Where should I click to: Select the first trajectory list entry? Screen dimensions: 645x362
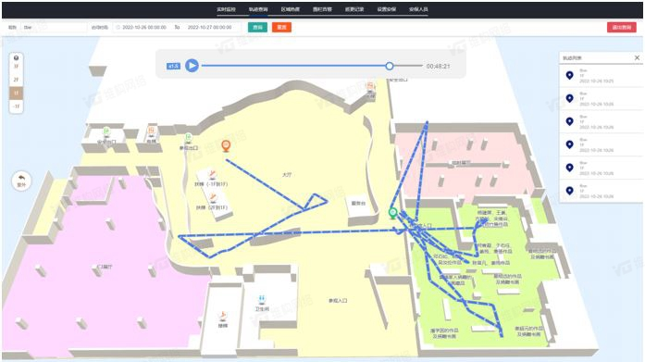(601, 76)
